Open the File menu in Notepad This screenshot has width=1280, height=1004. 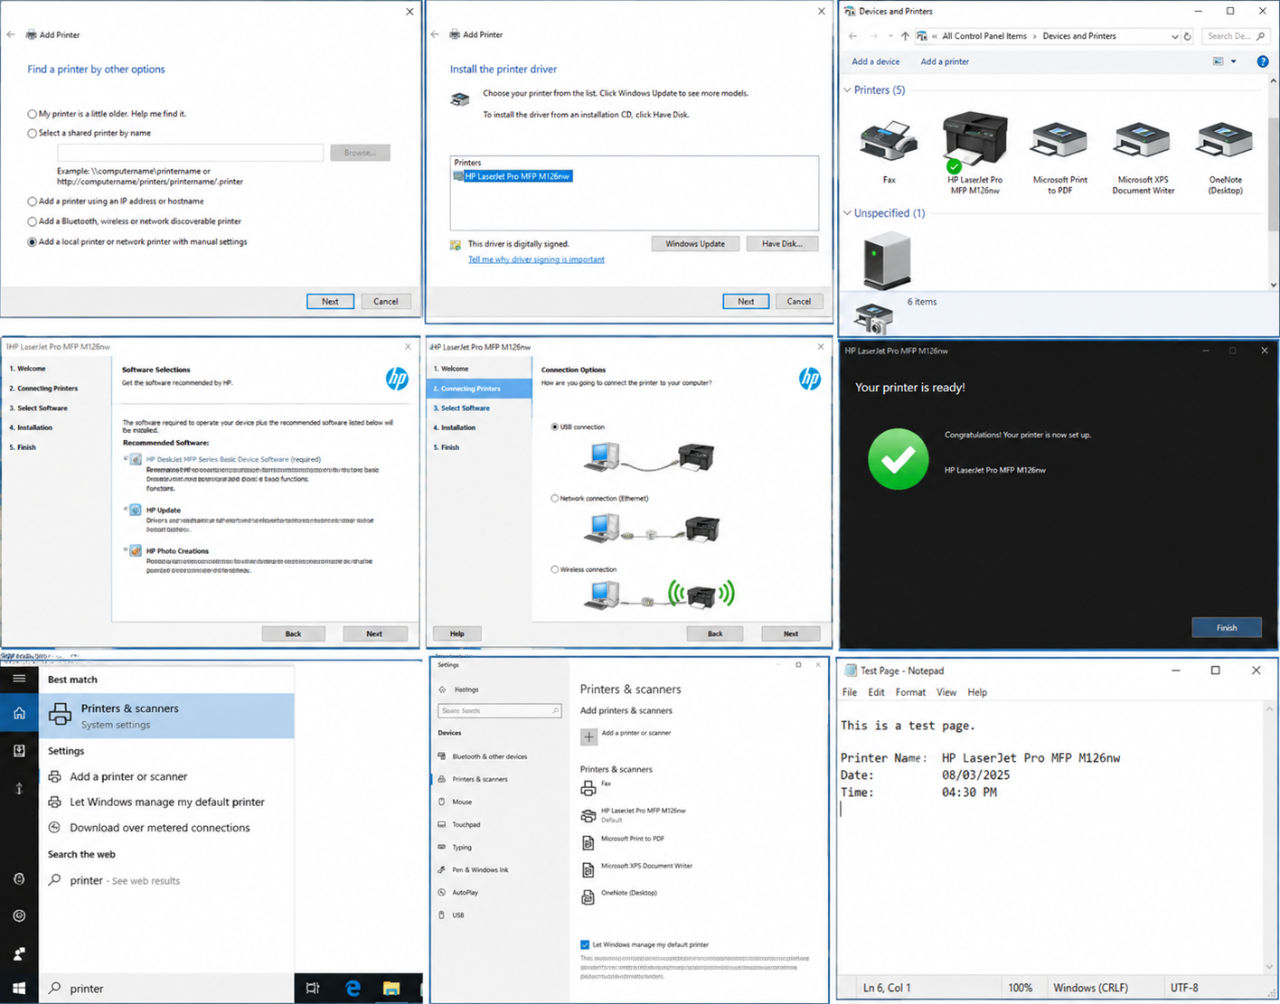point(850,692)
